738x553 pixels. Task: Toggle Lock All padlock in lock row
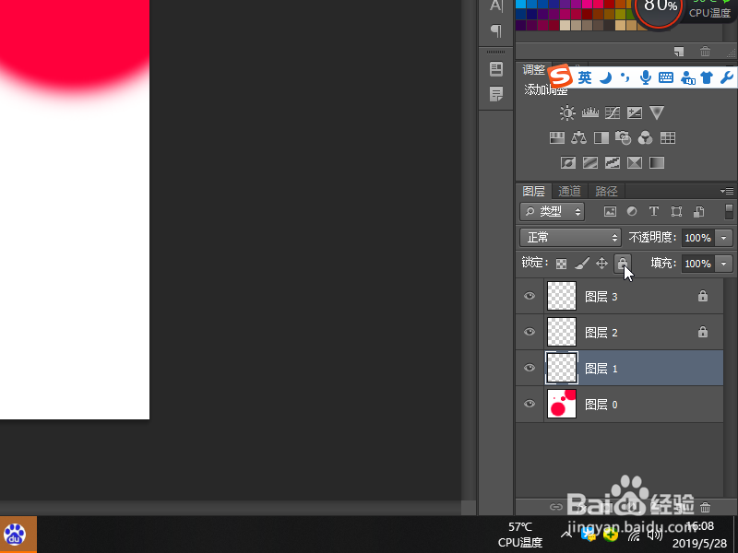(622, 264)
